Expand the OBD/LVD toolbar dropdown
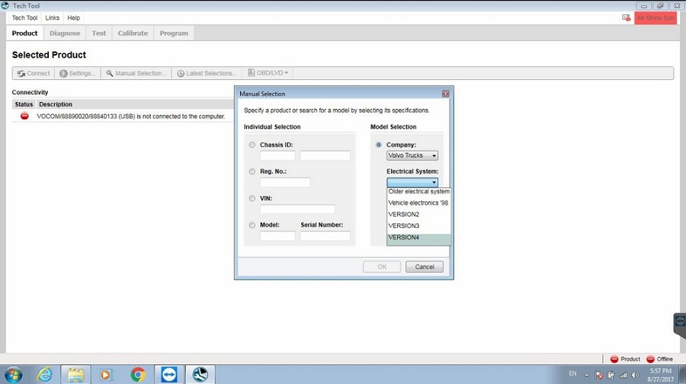Image resolution: width=686 pixels, height=384 pixels. click(267, 73)
